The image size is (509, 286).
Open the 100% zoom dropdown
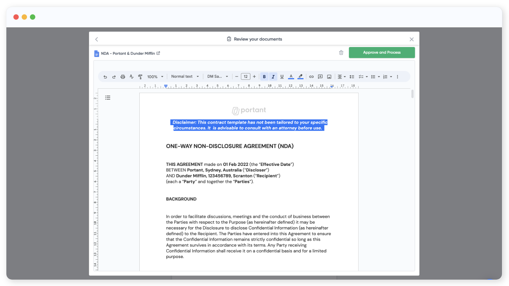point(155,77)
